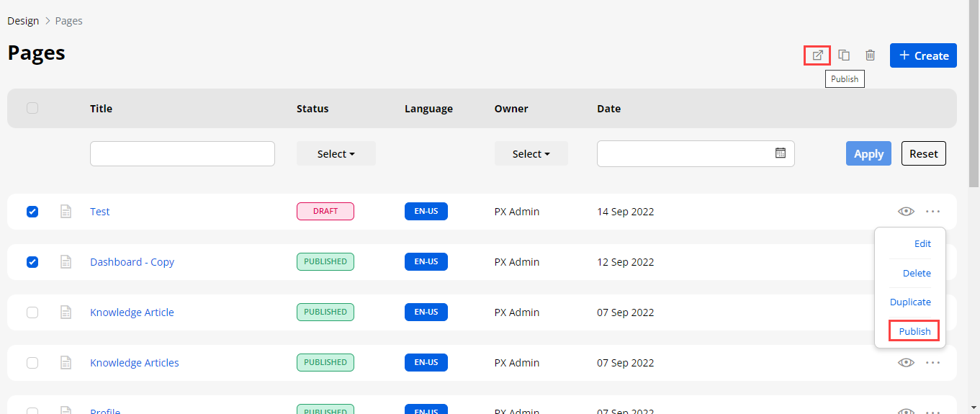Open the Dashboard - Copy page link
This screenshot has height=414, width=980.
click(x=132, y=262)
